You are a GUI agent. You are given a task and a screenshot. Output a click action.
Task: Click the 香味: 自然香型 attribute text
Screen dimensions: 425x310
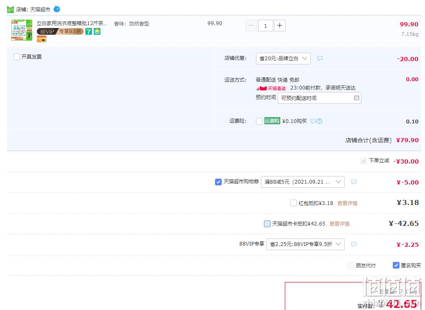[131, 24]
